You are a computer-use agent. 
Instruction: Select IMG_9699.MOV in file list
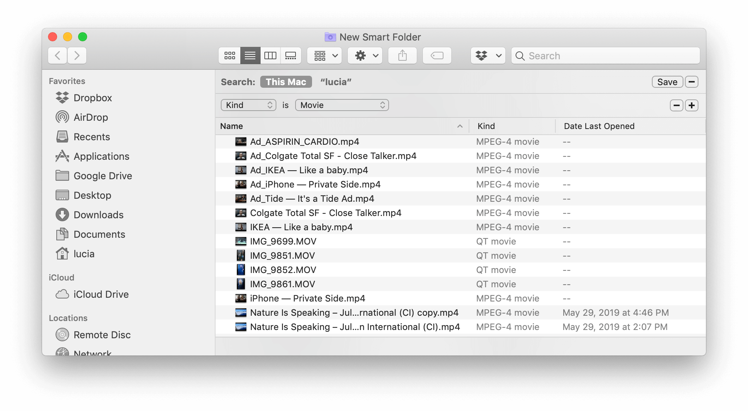tap(283, 241)
